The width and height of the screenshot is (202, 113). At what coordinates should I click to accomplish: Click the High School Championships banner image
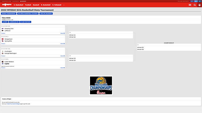[101, 86]
